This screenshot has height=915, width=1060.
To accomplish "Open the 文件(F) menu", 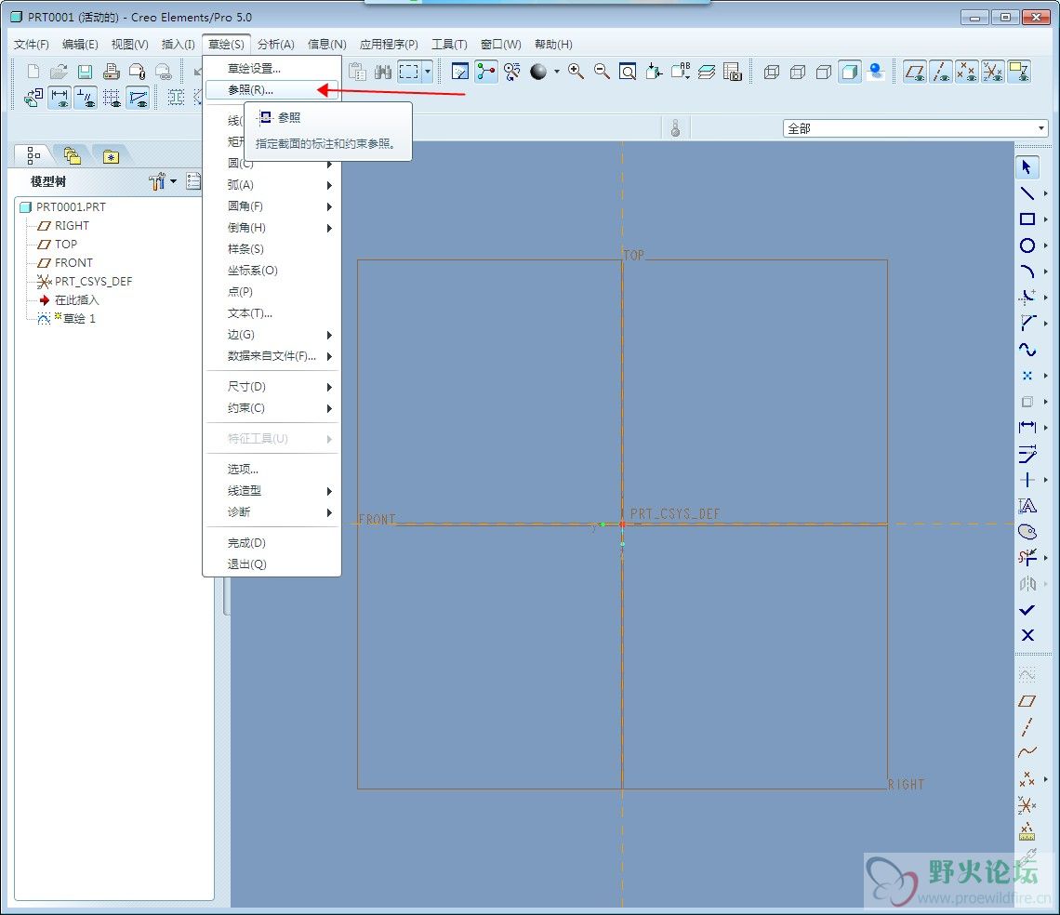I will click(x=31, y=44).
